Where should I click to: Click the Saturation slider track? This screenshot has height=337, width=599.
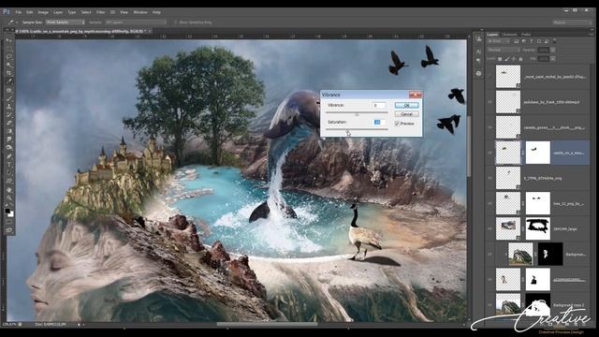(x=357, y=129)
